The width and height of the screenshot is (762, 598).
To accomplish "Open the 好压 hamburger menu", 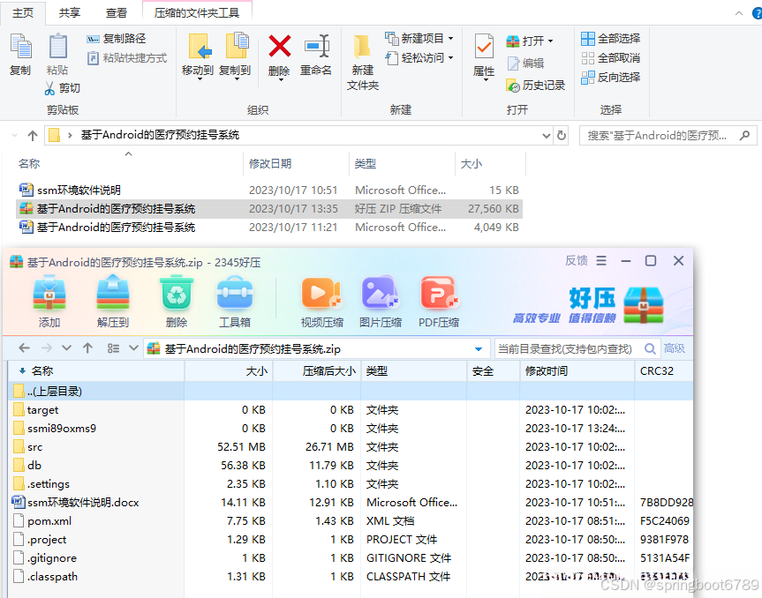I will (x=601, y=261).
